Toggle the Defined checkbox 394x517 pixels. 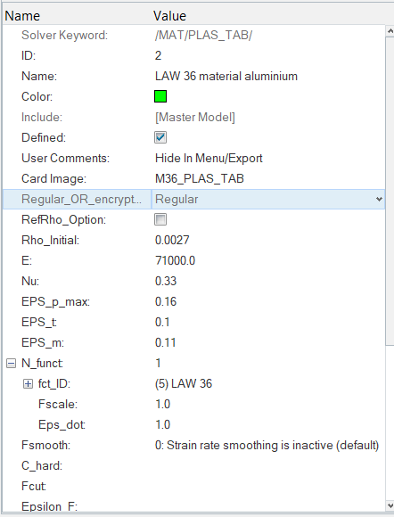coord(160,137)
